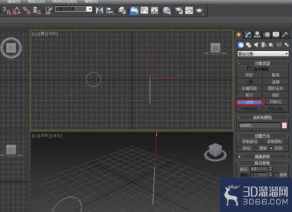Select the Systems category icon
This screenshot has height=212, width=292.
pyautogui.click(x=286, y=45)
